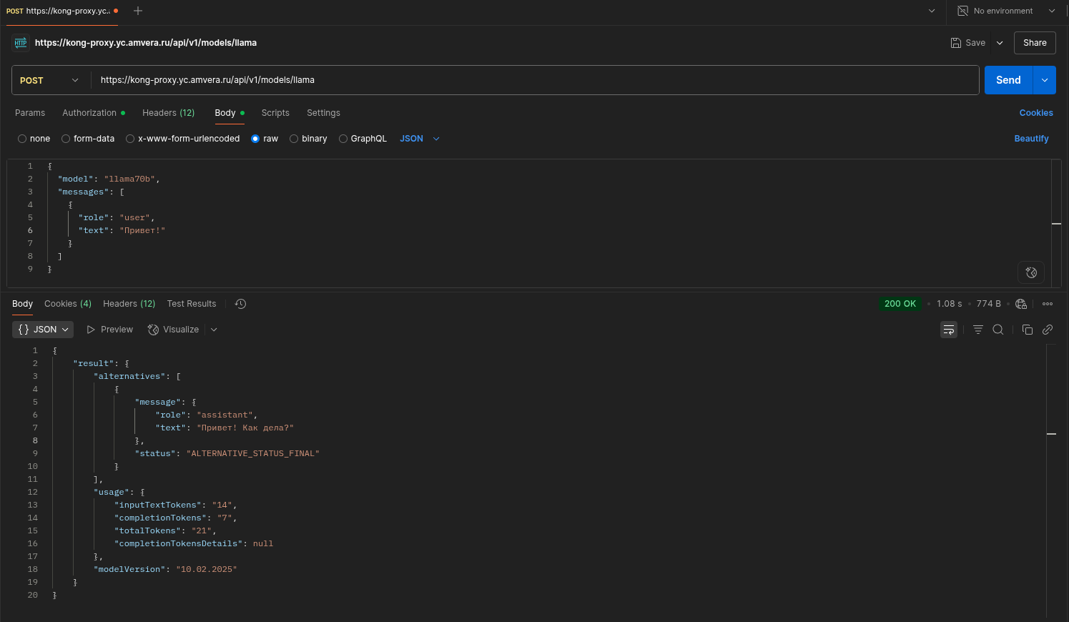This screenshot has width=1069, height=622.
Task: Open the response Test Results tab
Action: point(192,304)
